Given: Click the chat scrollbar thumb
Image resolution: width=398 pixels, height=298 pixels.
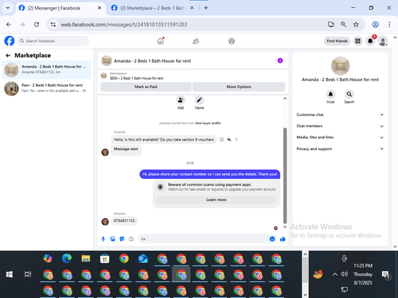Looking at the screenshot, I should [285, 176].
